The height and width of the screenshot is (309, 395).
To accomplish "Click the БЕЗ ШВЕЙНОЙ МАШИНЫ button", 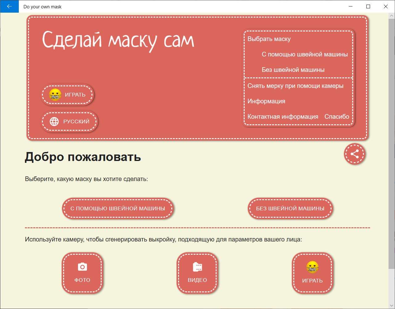I will 290,208.
